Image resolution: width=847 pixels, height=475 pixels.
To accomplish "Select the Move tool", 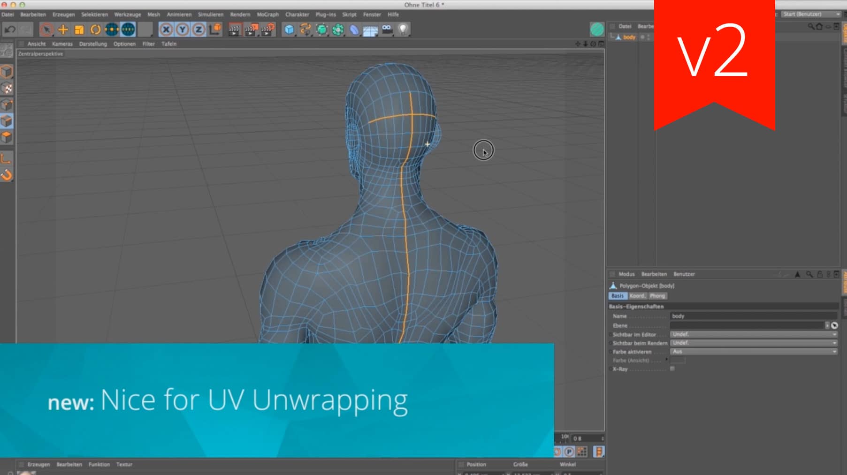I will click(x=62, y=29).
